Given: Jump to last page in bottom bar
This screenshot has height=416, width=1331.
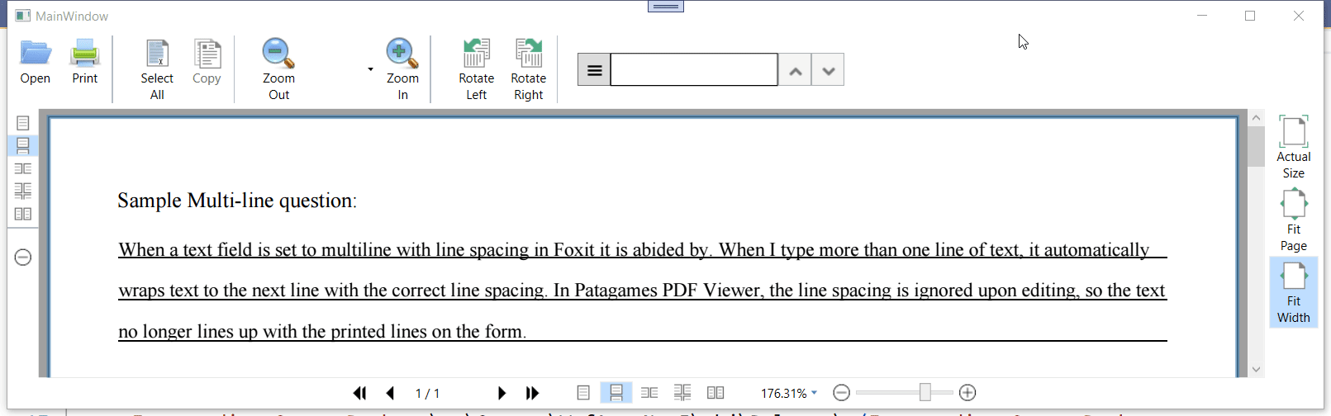Looking at the screenshot, I should pos(533,393).
